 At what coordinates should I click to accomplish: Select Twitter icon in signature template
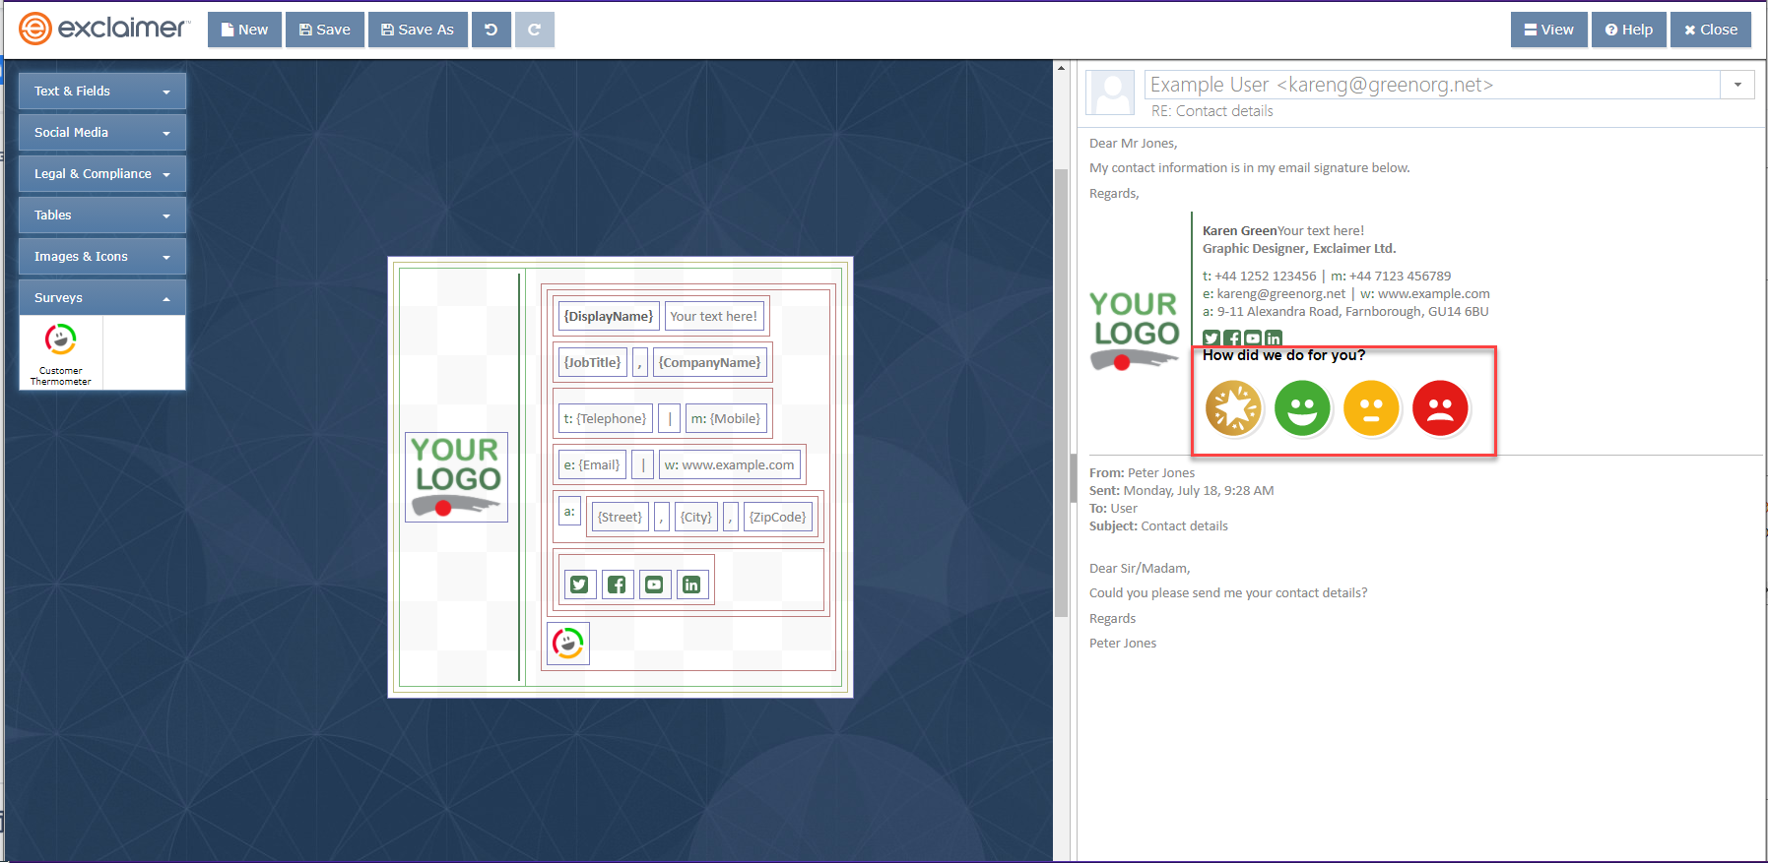(x=579, y=585)
